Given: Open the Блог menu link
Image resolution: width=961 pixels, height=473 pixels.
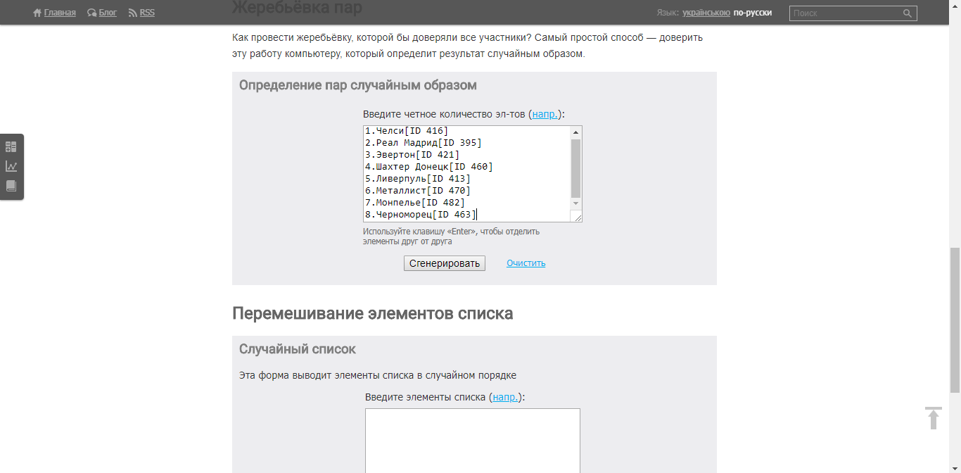Looking at the screenshot, I should [108, 13].
